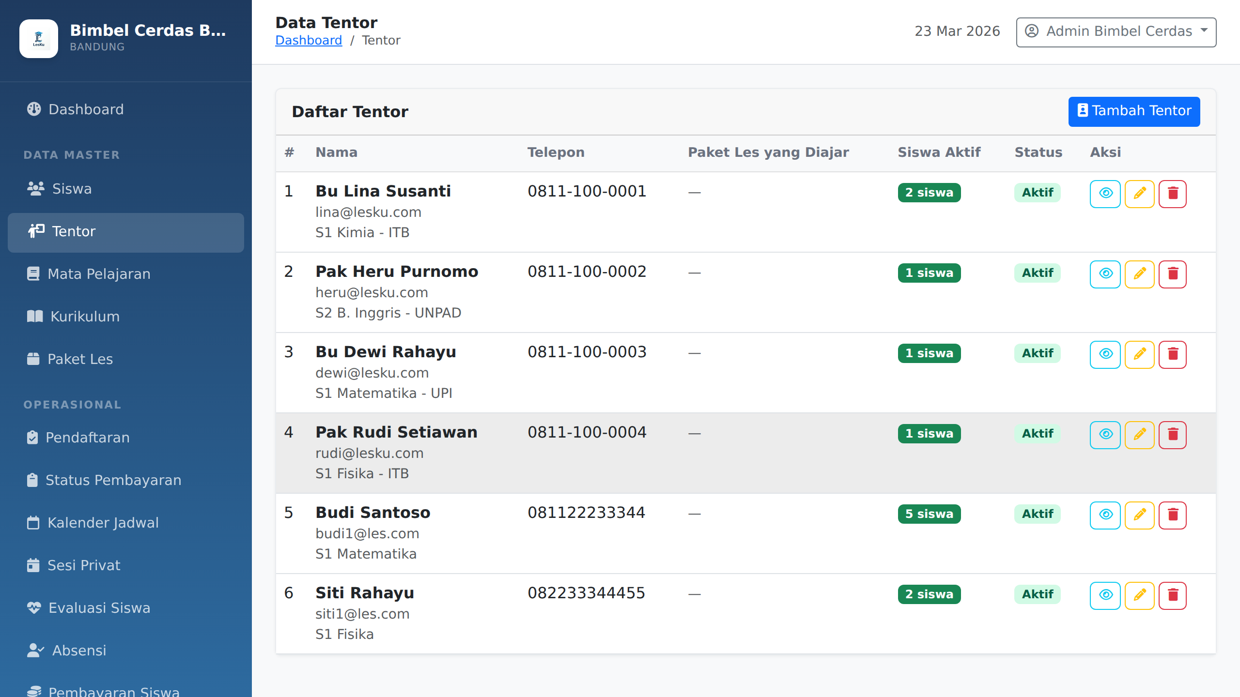The height and width of the screenshot is (697, 1240).
Task: Delete Bu Dewi Rahayu using the trash icon
Action: pos(1173,354)
